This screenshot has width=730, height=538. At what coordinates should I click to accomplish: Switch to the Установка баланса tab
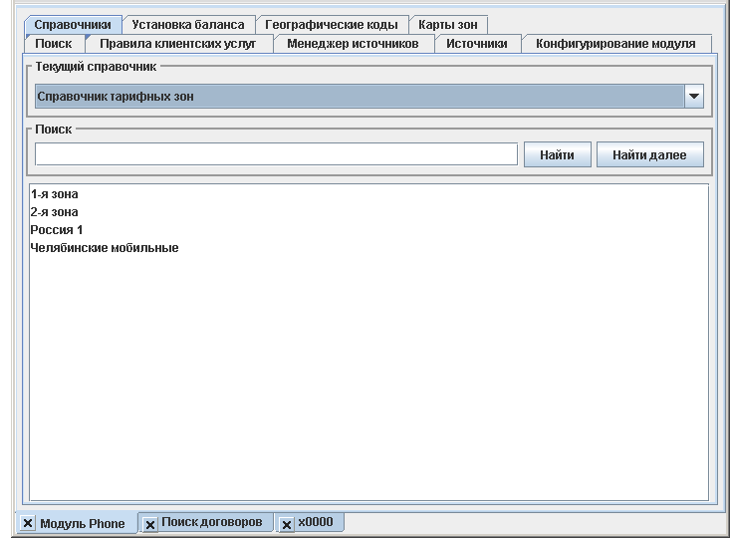pos(187,25)
